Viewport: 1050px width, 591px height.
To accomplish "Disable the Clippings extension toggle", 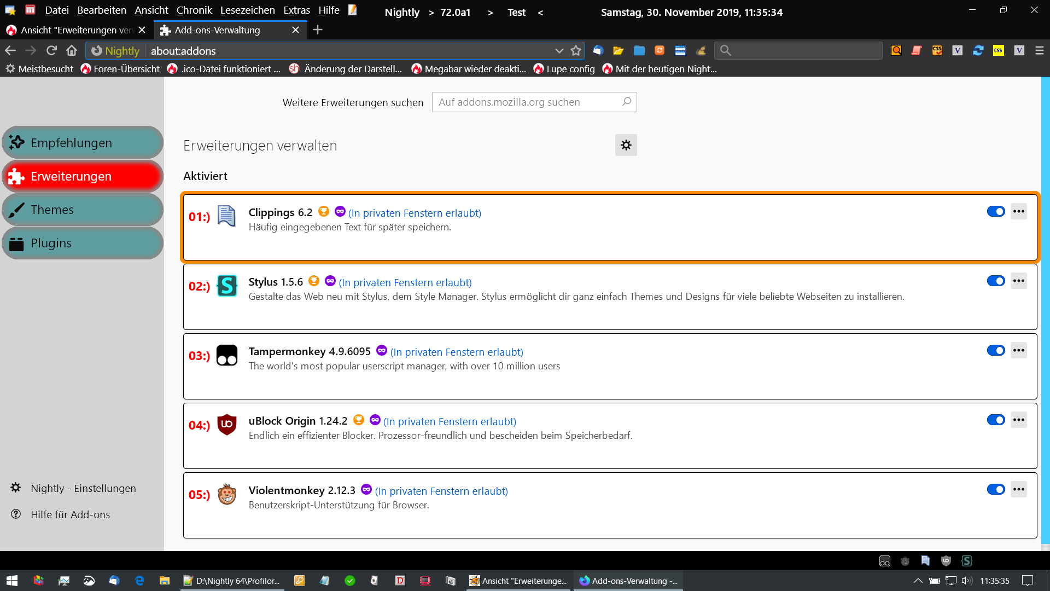I will click(x=995, y=211).
